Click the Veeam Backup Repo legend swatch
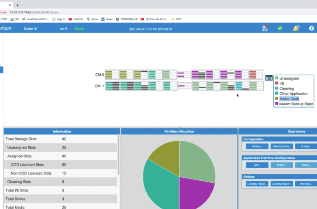317x209 pixels. coord(277,103)
